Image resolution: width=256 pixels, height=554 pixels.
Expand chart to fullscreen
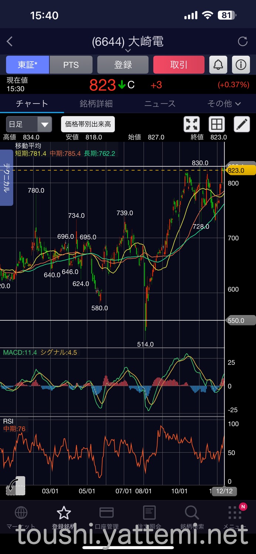pyautogui.click(x=192, y=124)
